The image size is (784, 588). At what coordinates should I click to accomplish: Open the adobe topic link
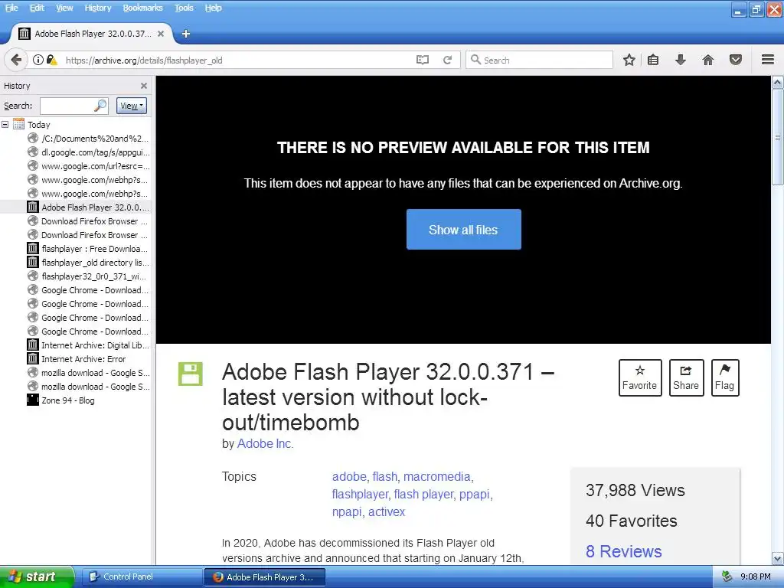(349, 476)
